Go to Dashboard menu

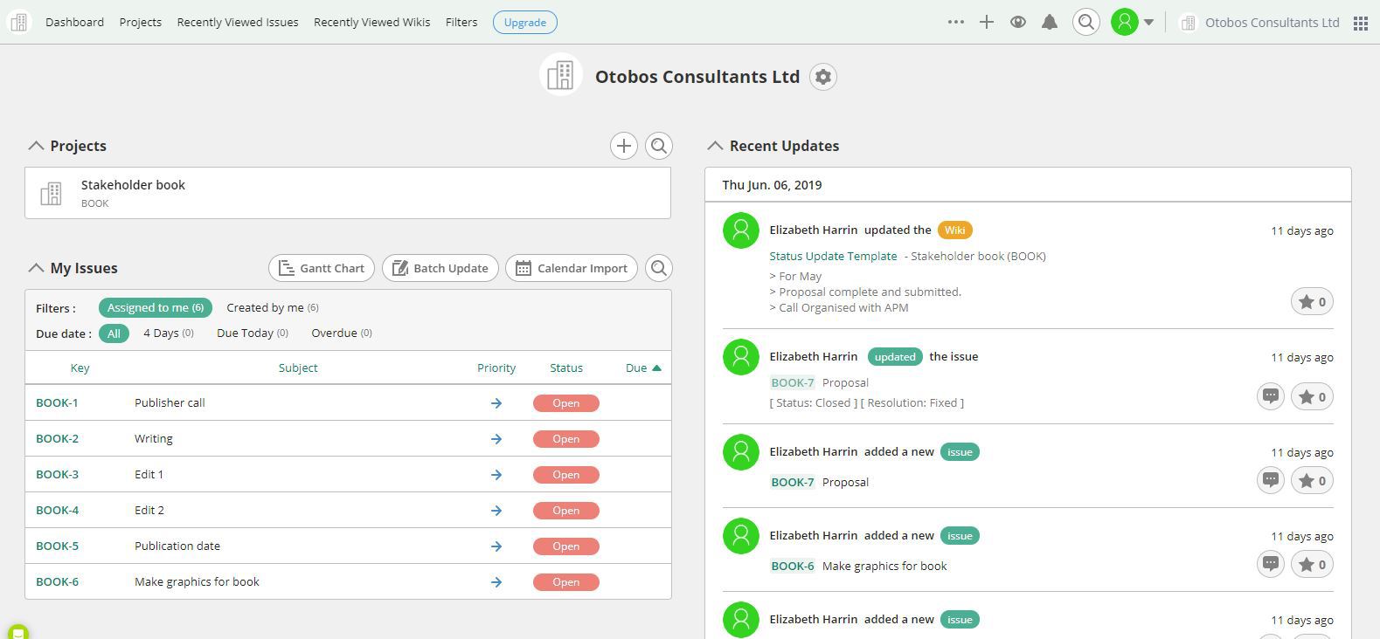[74, 22]
